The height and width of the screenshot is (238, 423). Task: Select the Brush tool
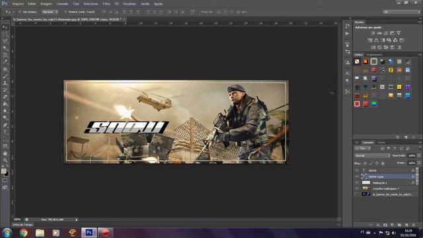[x=5, y=76]
